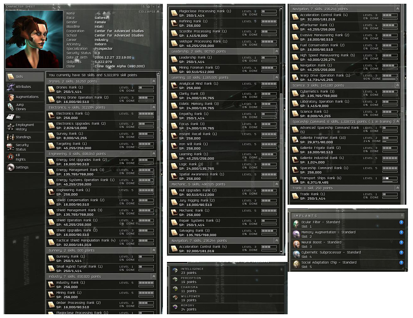This screenshot has height=318, width=413.
Task: Click the Perception attribute icon
Action: coord(175,280)
